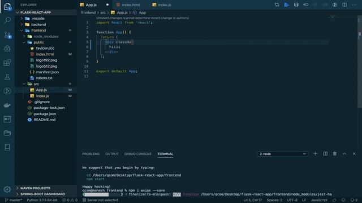Image resolution: width=362 pixels, height=203 pixels.
Task: Click Server not selected status
Action: pyautogui.click(x=101, y=200)
